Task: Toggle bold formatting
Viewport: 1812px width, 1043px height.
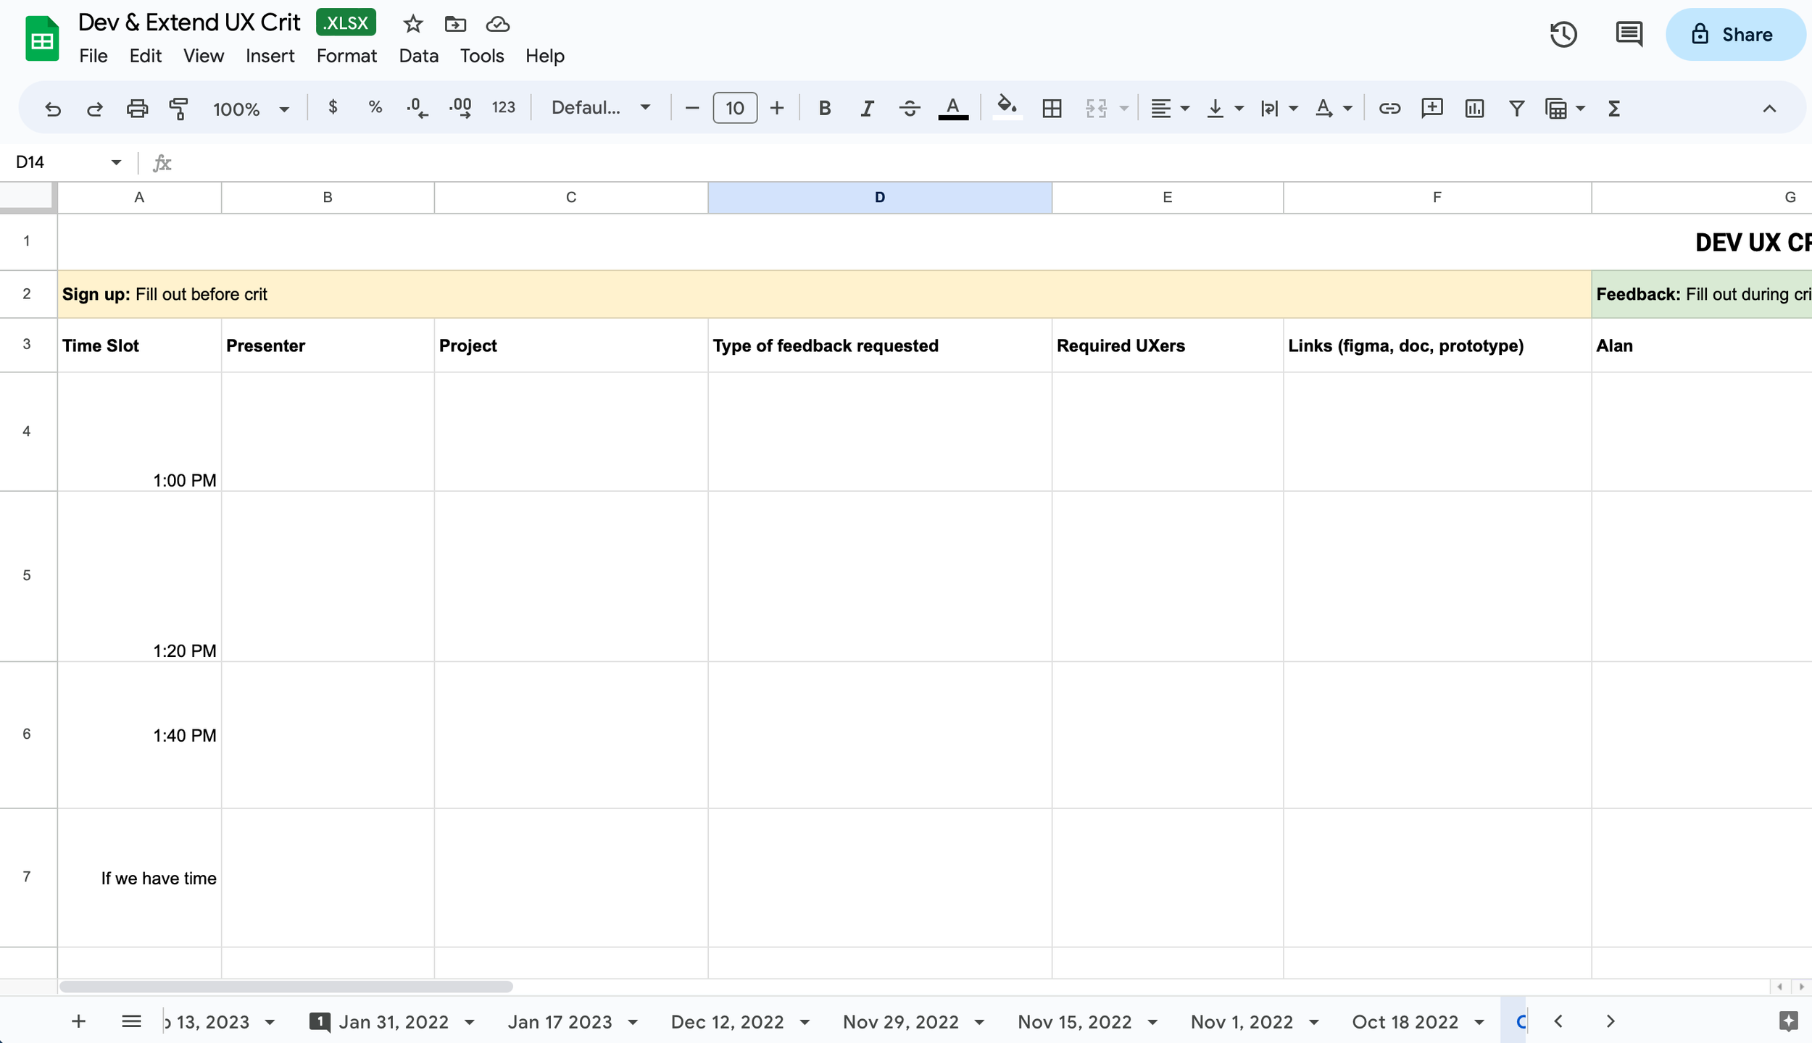Action: [824, 109]
